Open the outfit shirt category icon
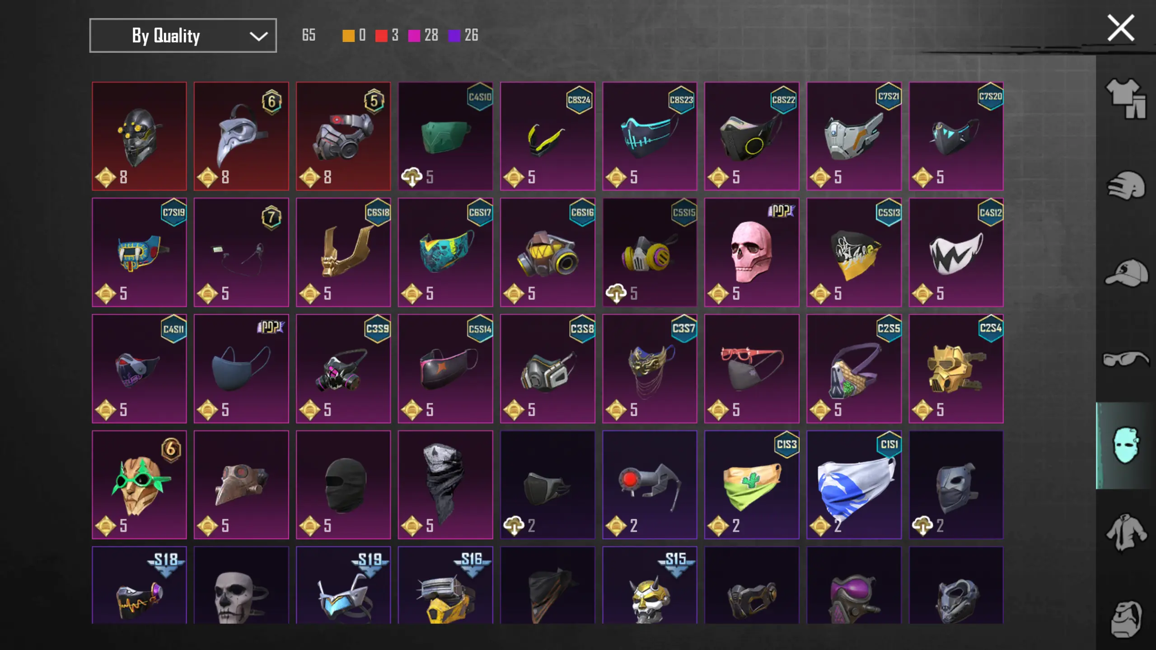 [1126, 98]
